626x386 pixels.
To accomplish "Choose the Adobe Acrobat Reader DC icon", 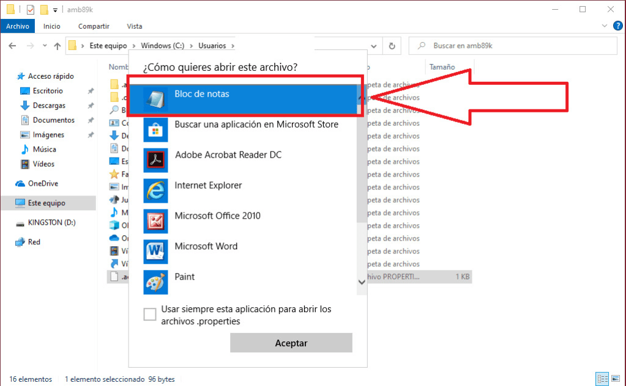I will coord(155,160).
